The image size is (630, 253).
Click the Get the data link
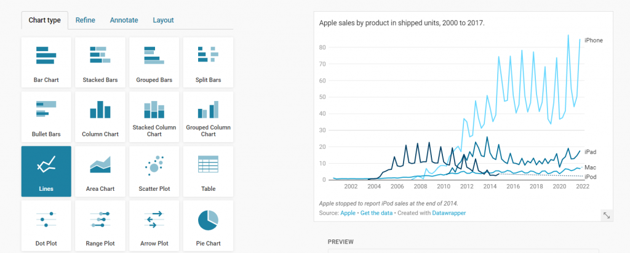point(378,213)
